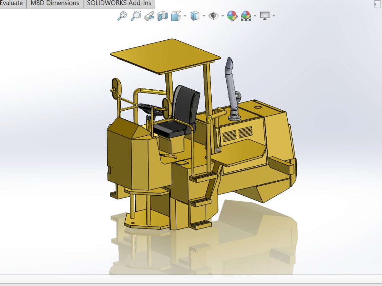Select the yellow canopy roof of model

point(166,56)
